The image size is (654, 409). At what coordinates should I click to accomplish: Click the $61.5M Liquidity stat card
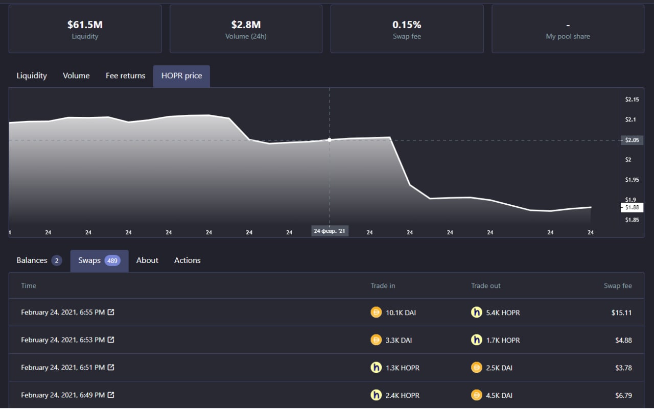click(85, 29)
